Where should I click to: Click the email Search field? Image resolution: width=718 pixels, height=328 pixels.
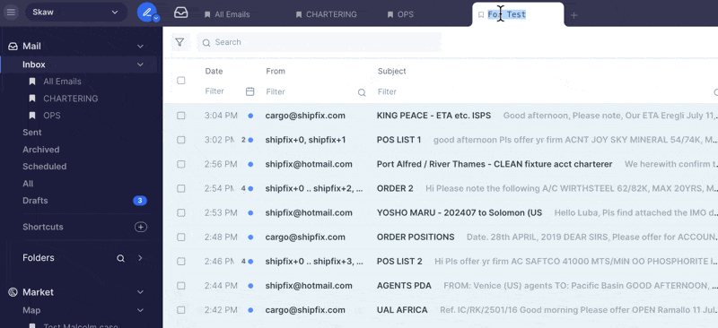[320, 42]
